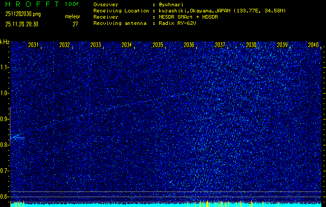Viewport: 326px width, 207px height.
Task: Click the bright meteor echo near 0.83 kHz
Action: 17,137
